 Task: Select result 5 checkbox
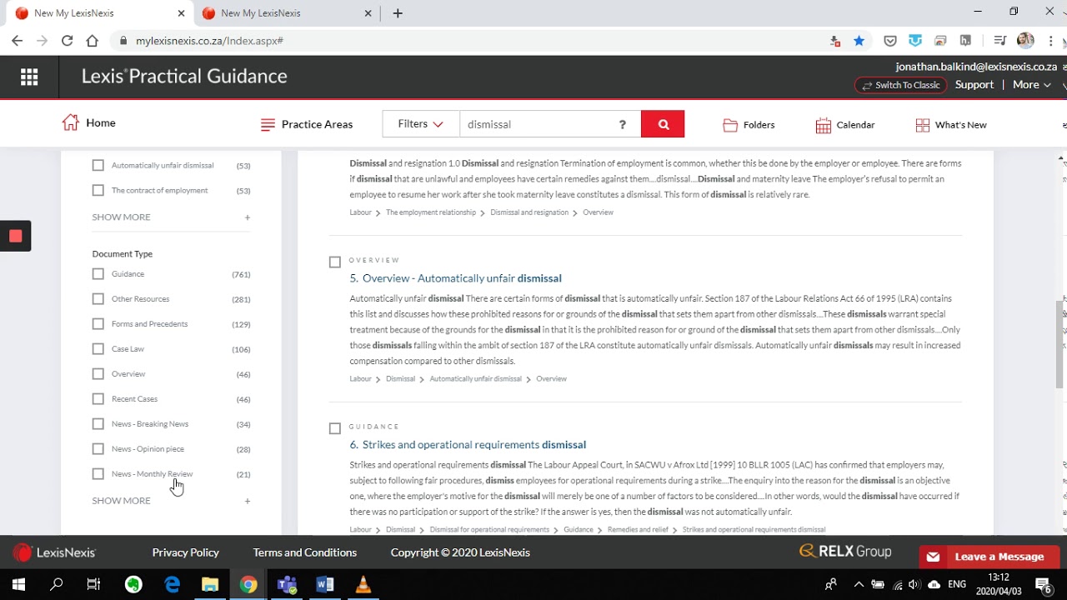(x=335, y=262)
